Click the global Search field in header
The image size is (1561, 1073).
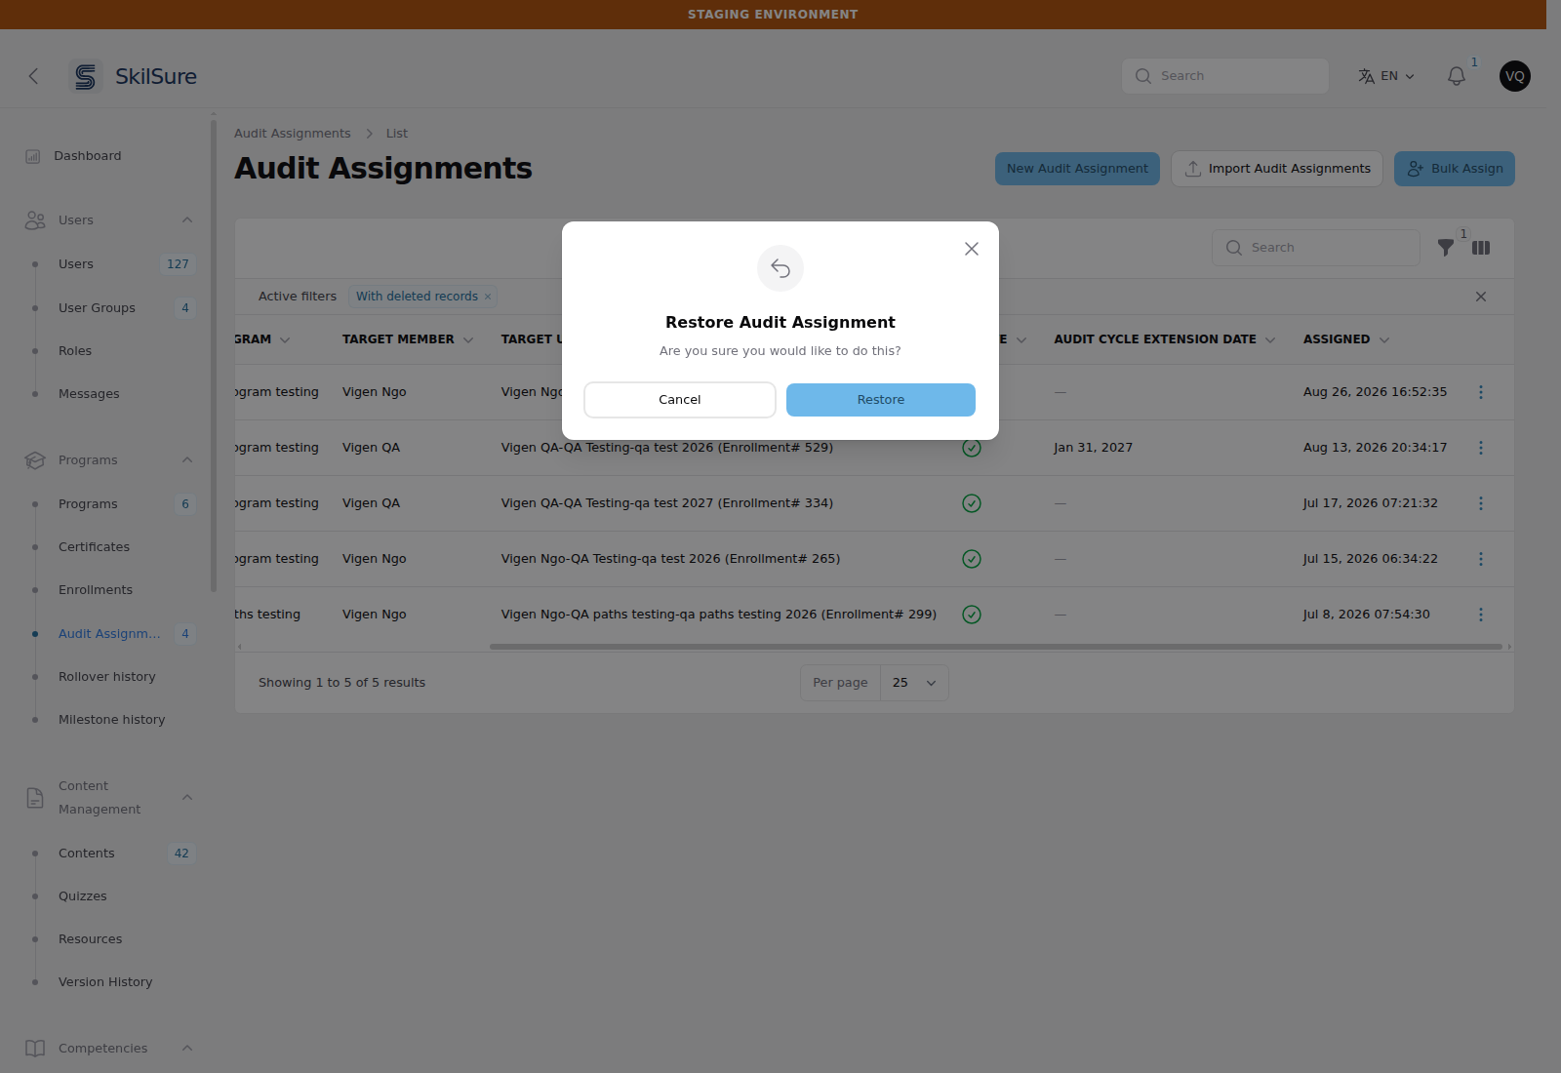[x=1225, y=76]
